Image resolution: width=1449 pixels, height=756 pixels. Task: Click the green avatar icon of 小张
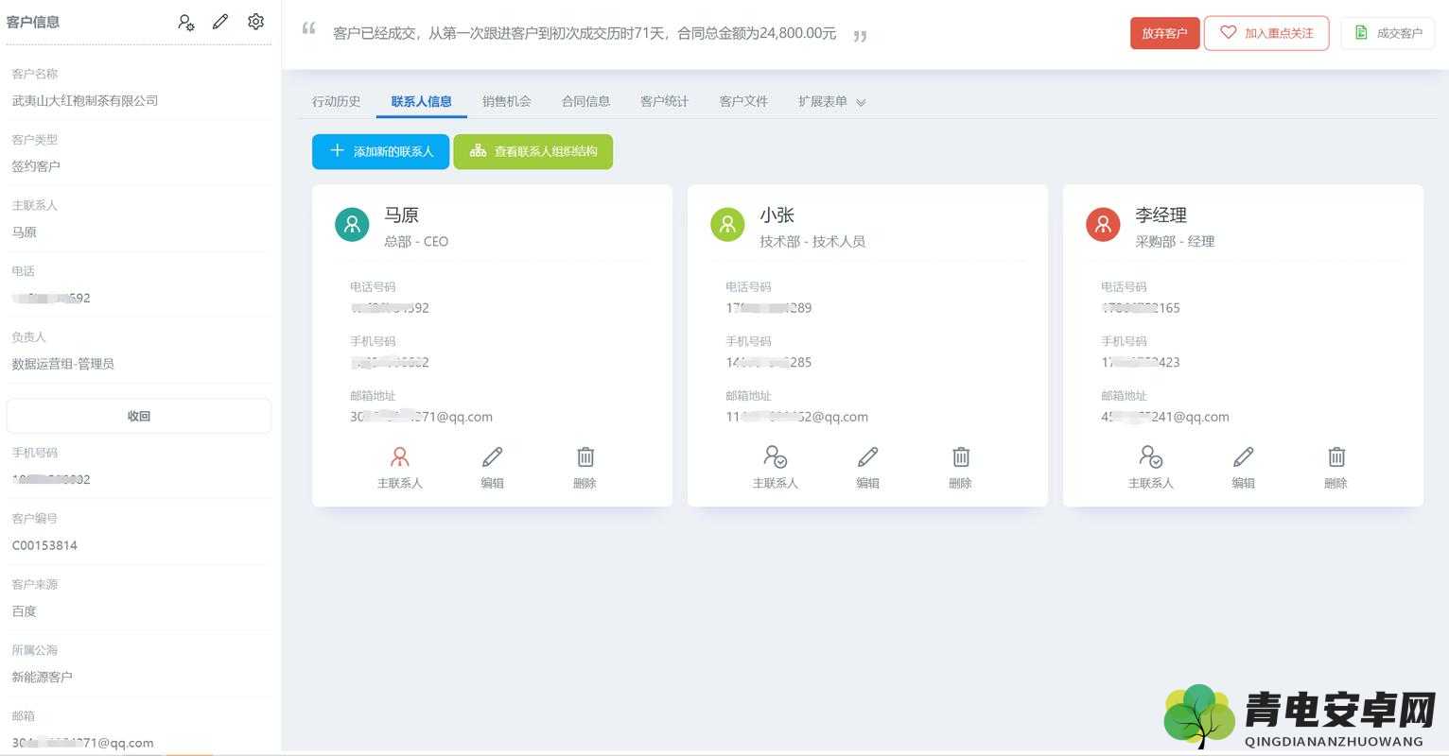click(x=727, y=224)
